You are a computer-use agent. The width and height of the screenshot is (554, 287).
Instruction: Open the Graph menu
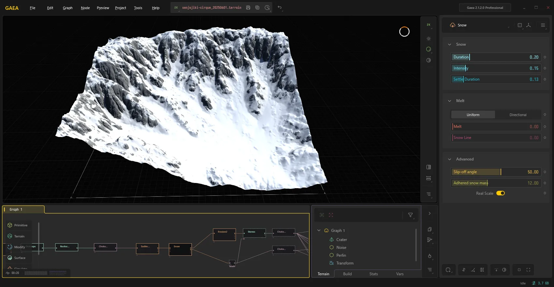pyautogui.click(x=68, y=8)
